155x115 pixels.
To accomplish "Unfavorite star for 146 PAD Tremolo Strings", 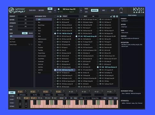I will pyautogui.click(x=76, y=36).
